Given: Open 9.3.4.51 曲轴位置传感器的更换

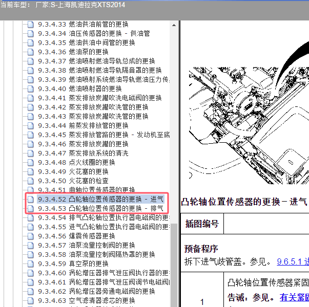Looking at the screenshot, I should pyautogui.click(x=86, y=190).
